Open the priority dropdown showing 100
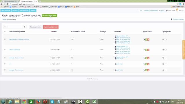The height and width of the screenshot is (104, 185). (x=164, y=50)
